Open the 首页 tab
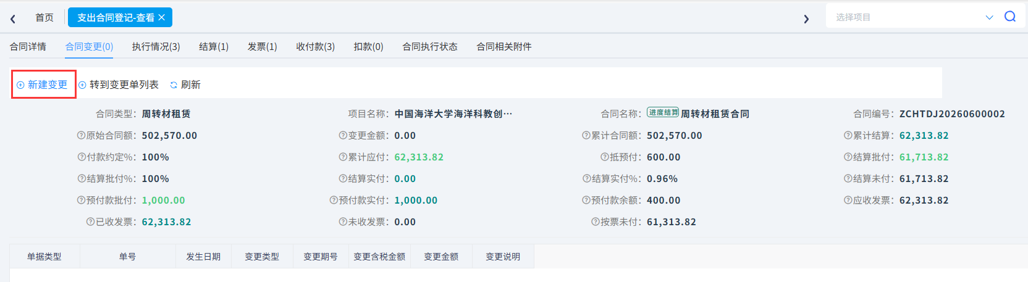This screenshot has width=1028, height=282. [44, 17]
